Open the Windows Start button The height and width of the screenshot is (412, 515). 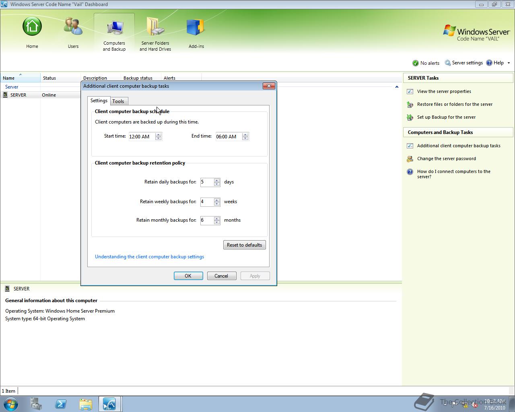pyautogui.click(x=11, y=404)
